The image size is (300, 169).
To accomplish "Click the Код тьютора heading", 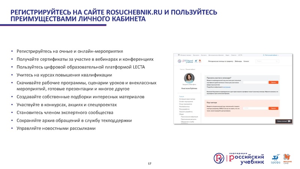I will pyautogui.click(x=212, y=103).
